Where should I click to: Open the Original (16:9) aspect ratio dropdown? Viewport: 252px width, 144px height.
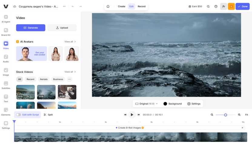[x=146, y=104]
